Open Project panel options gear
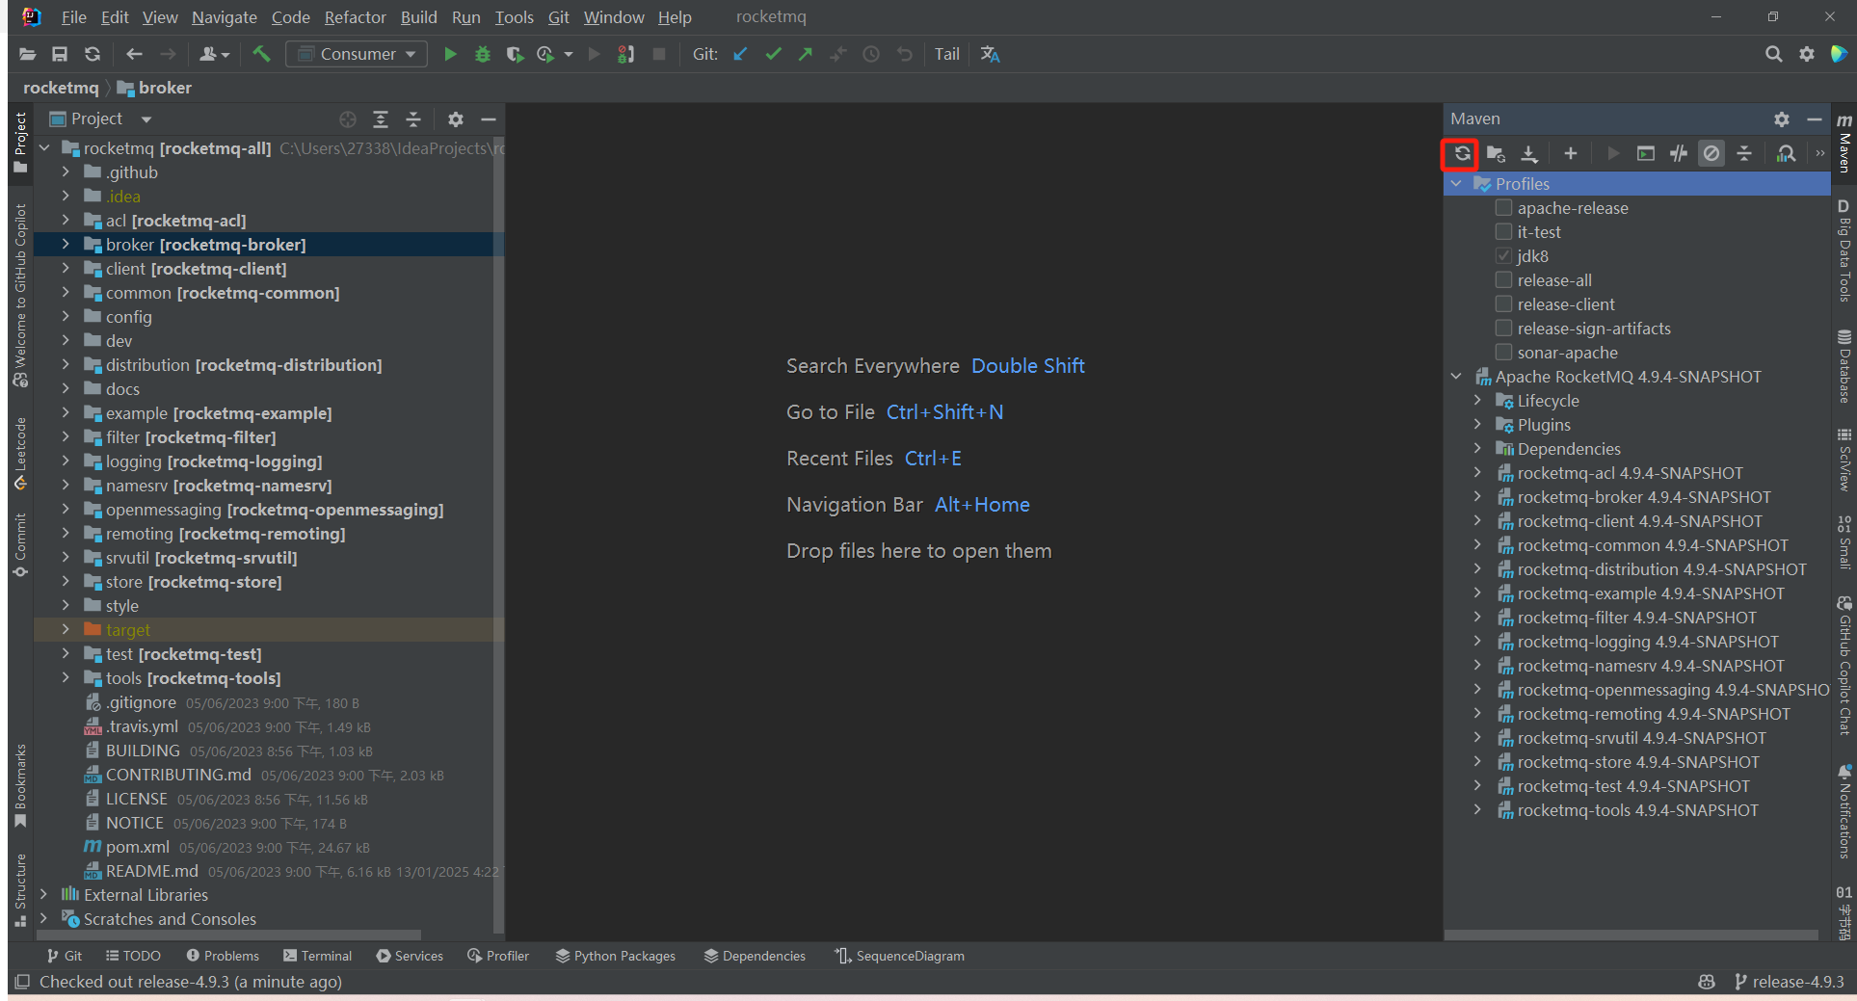 click(x=456, y=119)
